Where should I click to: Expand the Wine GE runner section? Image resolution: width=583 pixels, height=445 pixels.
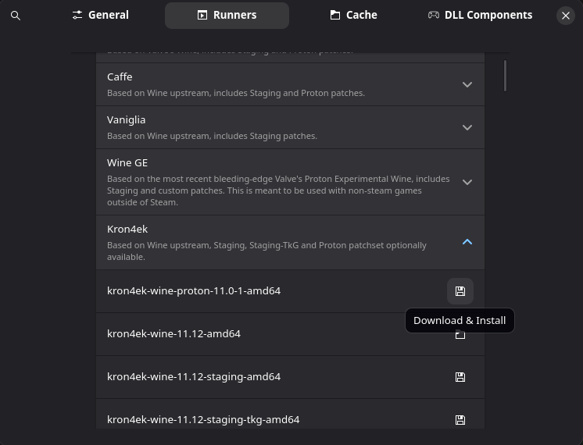(x=467, y=182)
